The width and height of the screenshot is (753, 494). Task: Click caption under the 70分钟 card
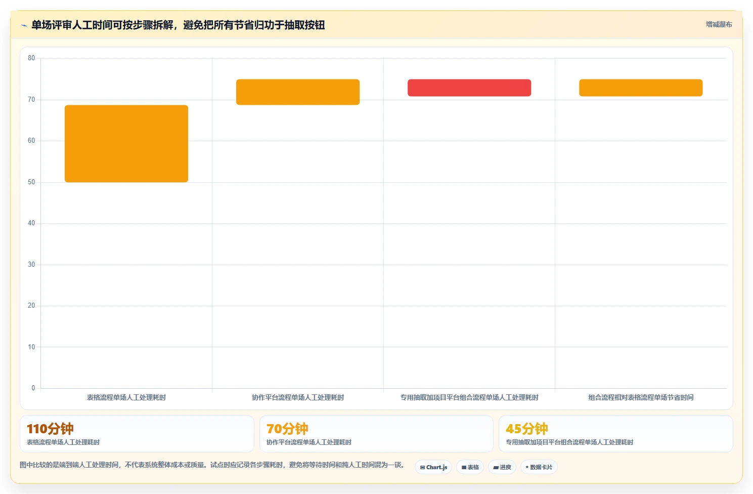point(309,442)
